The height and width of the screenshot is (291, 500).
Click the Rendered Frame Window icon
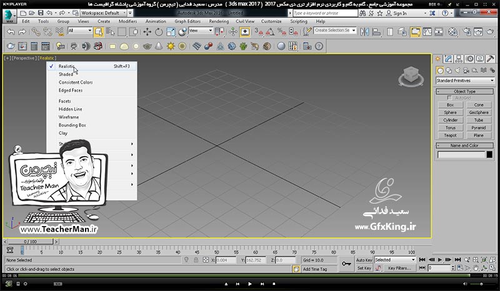(x=478, y=32)
